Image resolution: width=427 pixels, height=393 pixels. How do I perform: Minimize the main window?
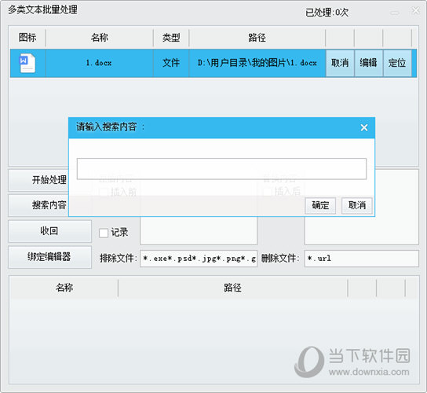point(395,13)
